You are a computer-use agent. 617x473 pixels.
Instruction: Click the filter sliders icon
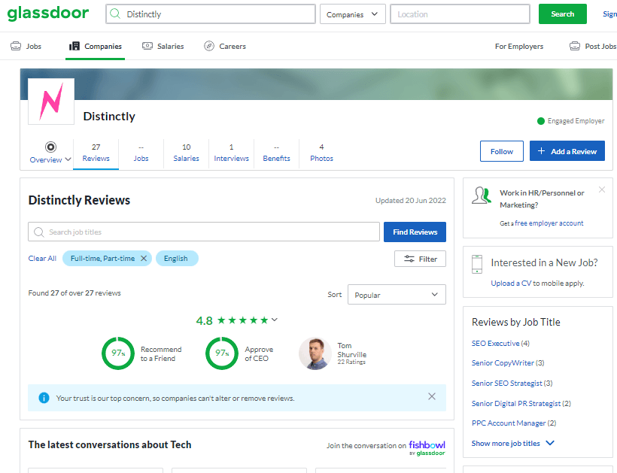[409, 259]
